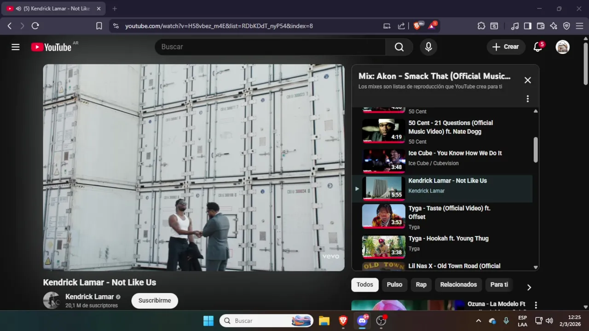Click the 50 Cent - 21 Questions thumbnail
589x331 pixels.
coord(384,131)
